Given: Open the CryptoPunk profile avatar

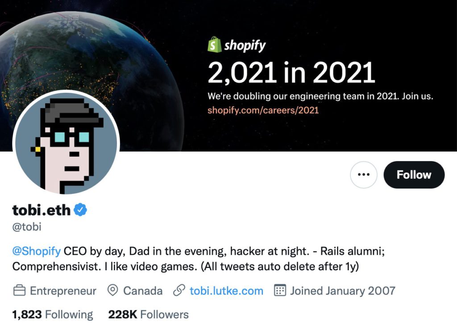Looking at the screenshot, I should pos(66,144).
